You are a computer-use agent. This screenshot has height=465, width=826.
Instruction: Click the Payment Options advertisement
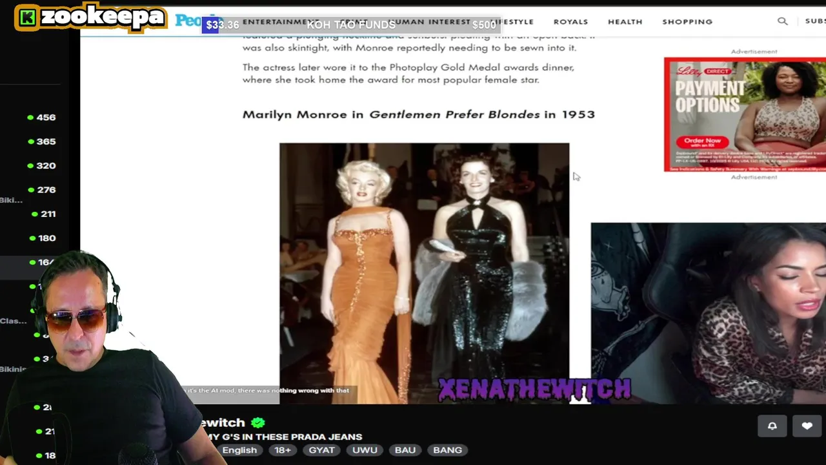click(x=745, y=114)
